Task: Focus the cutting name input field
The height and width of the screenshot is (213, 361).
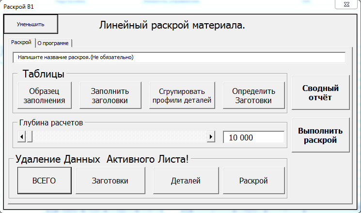Action: pos(179,58)
